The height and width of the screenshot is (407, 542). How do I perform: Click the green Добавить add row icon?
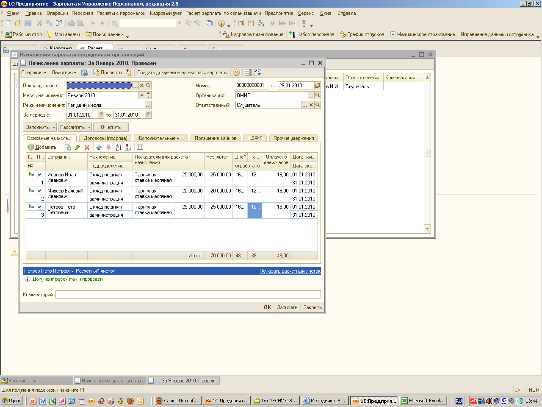click(x=31, y=147)
